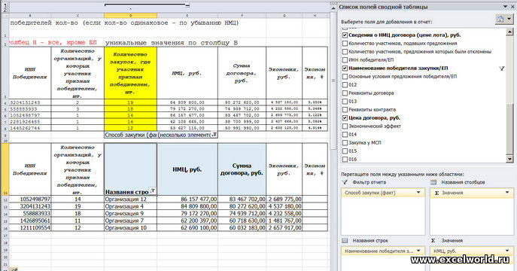Click cell with ИНН 3204131243 in top table
Image resolution: width=517 pixels, height=271 pixels.
(30, 102)
